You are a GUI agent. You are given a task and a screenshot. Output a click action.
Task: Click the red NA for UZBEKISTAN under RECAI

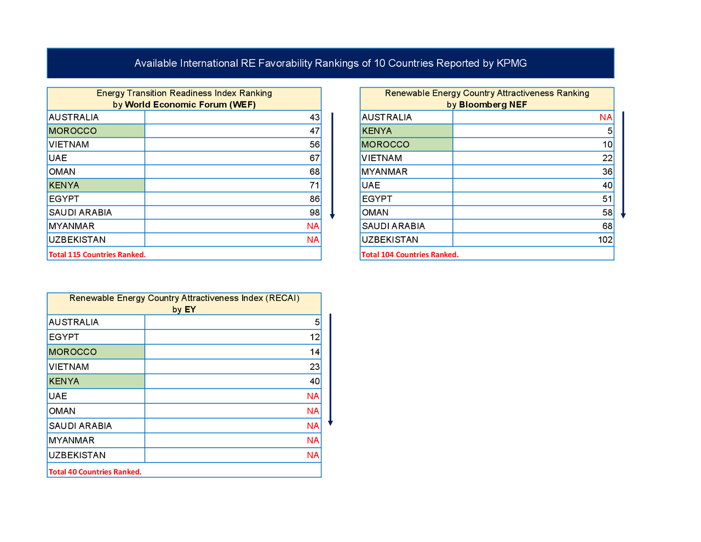tap(313, 455)
